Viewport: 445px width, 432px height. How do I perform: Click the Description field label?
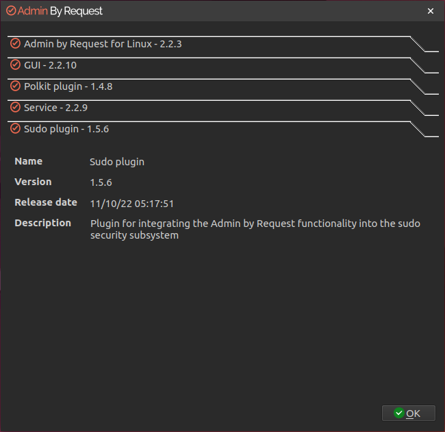(x=43, y=223)
